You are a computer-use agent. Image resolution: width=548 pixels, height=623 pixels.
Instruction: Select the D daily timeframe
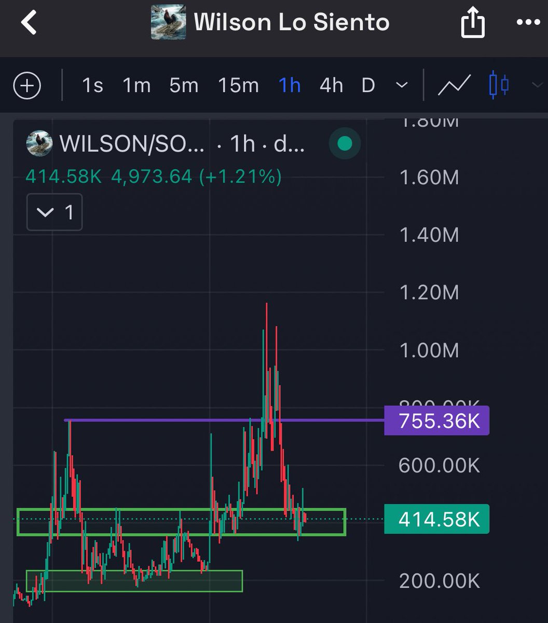coord(368,86)
